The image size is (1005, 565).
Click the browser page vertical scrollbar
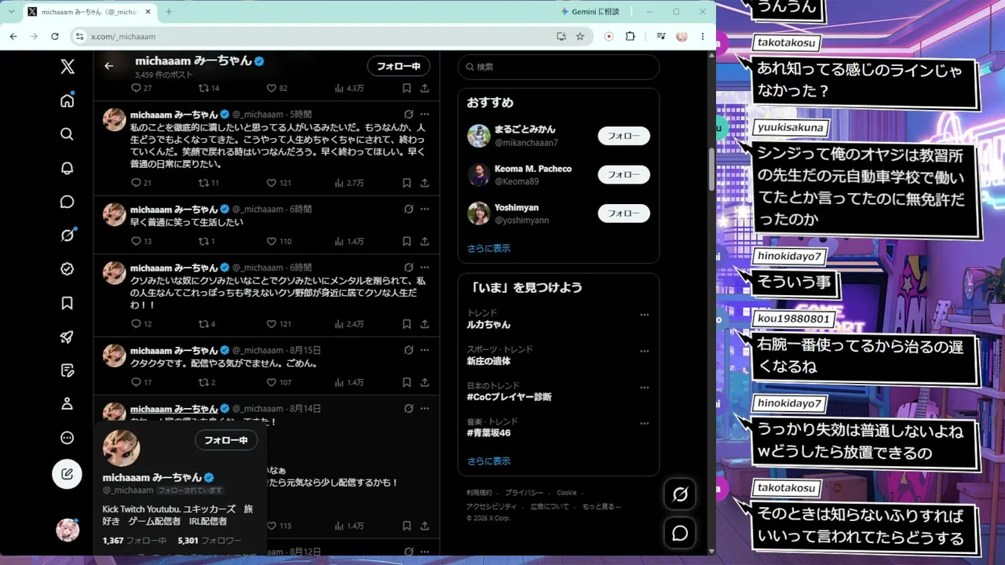tap(711, 169)
